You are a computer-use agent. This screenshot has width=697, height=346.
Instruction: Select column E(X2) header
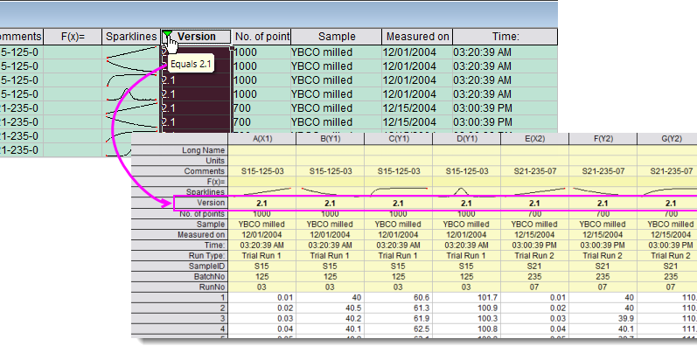pyautogui.click(x=534, y=139)
